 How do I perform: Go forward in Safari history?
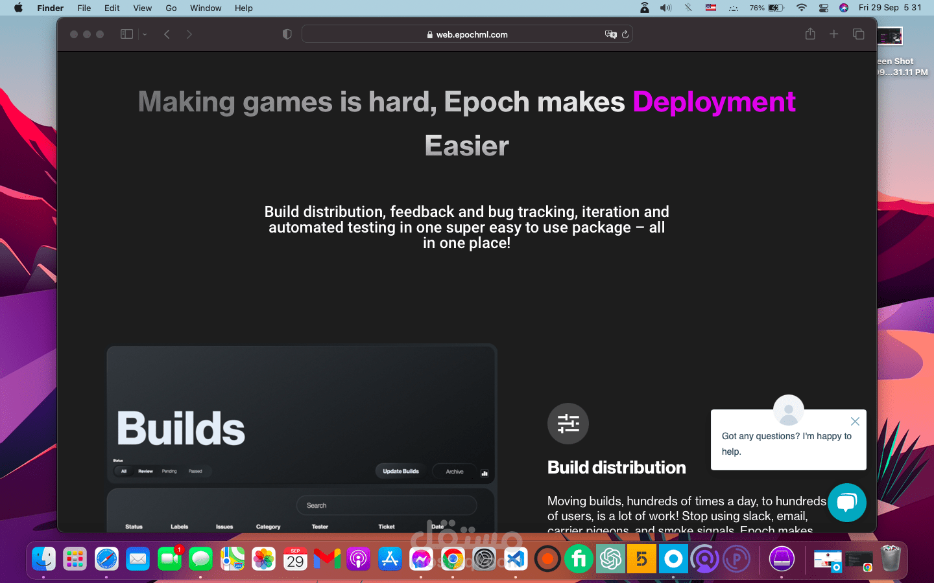(x=189, y=34)
